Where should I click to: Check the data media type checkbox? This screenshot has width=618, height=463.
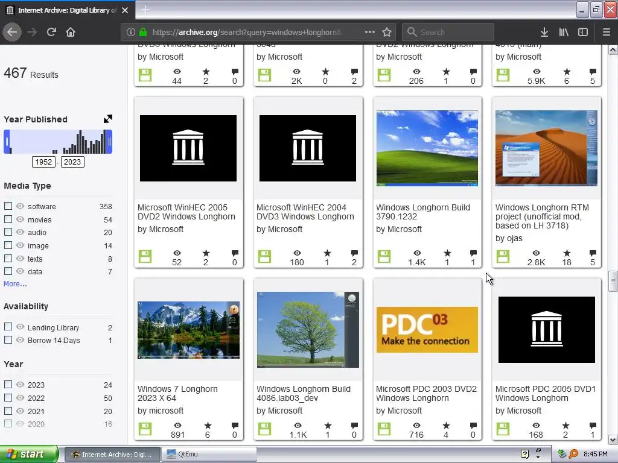point(8,271)
